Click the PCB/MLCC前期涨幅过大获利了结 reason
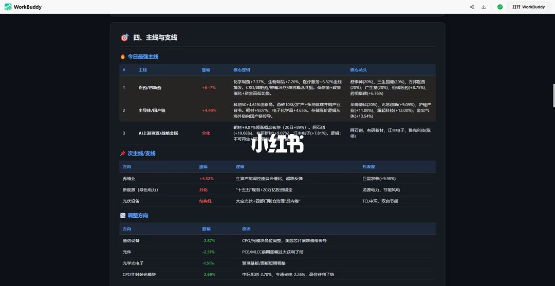Viewport: 555px width, 286px height. (273, 252)
